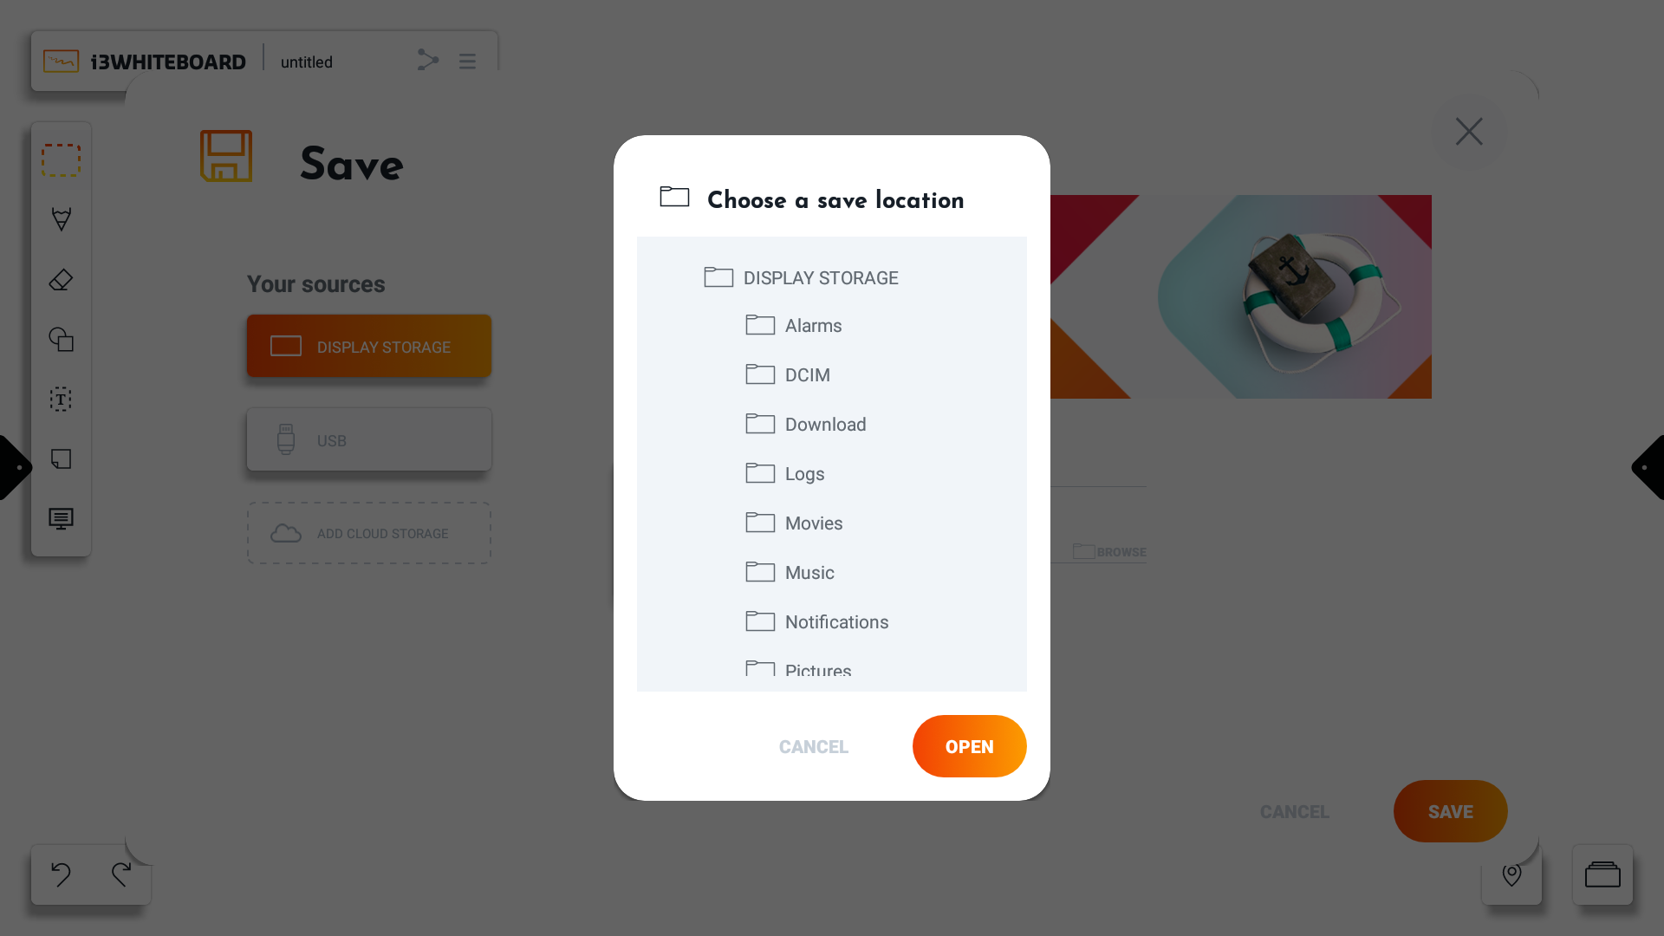The image size is (1664, 936).
Task: Click the lifebuoy thumbnail image
Action: coord(1294,296)
